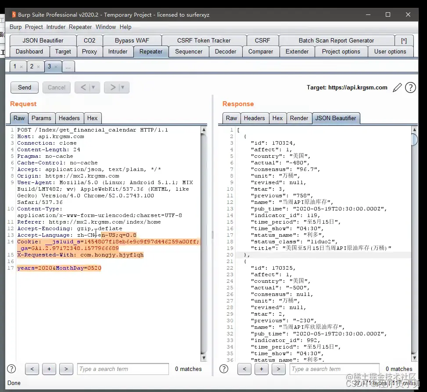Click previous match button in request search
This screenshot has width=427, height=392.
click(32, 369)
